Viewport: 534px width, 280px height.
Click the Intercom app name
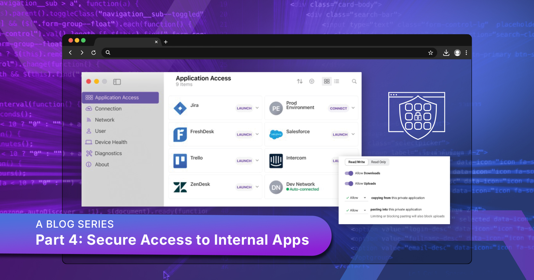[296, 158]
